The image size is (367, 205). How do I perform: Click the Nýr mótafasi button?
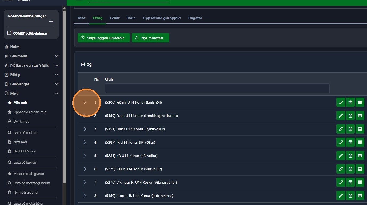[150, 38]
